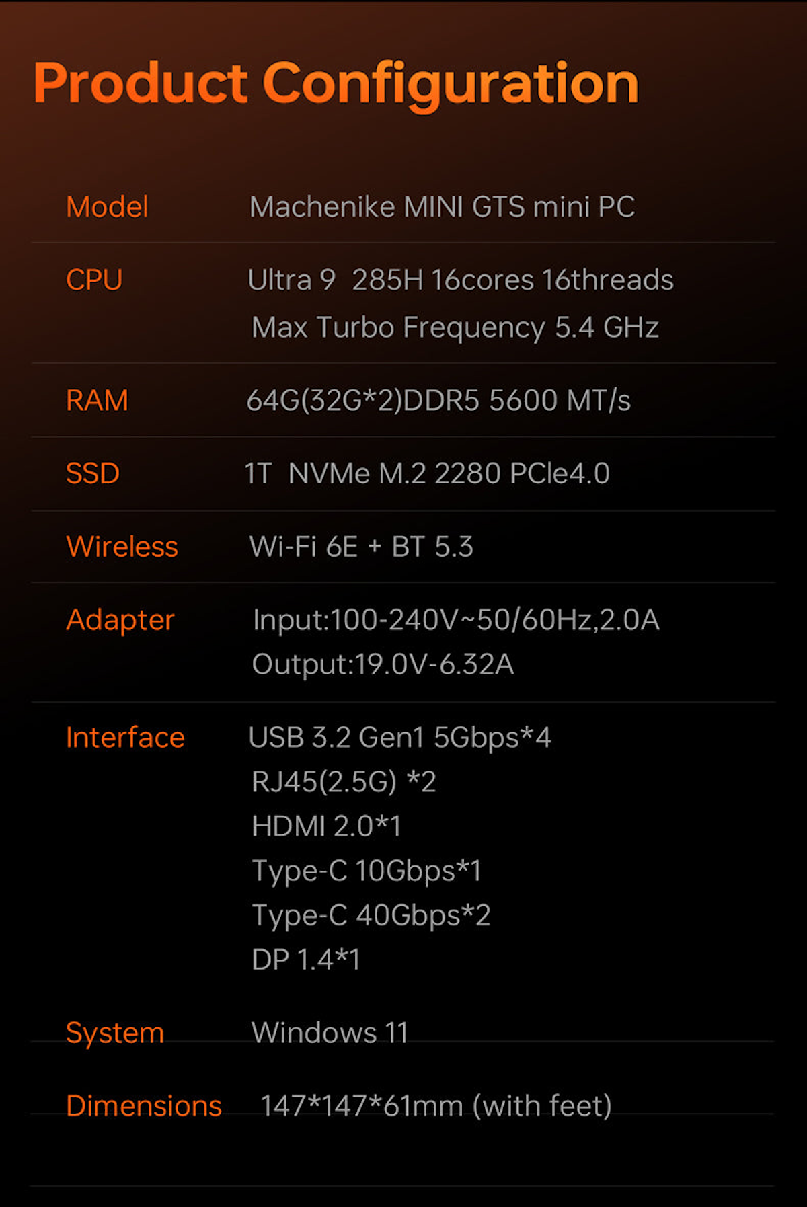The width and height of the screenshot is (807, 1207).
Task: Click the Adapter row label
Action: (120, 620)
